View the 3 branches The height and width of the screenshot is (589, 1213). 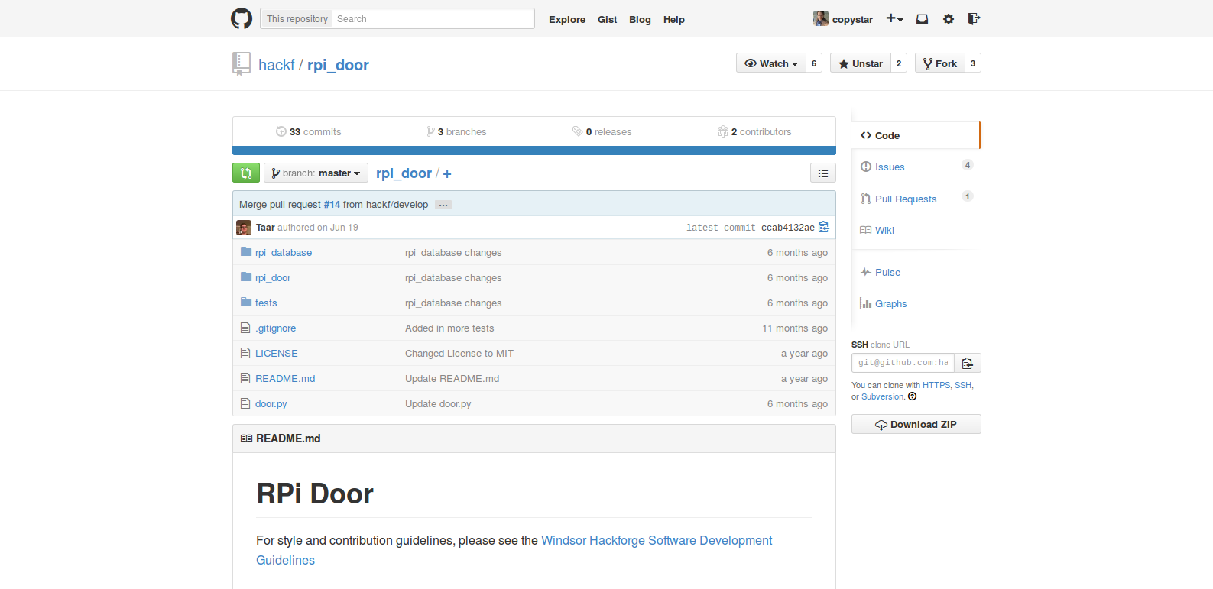[x=456, y=131]
